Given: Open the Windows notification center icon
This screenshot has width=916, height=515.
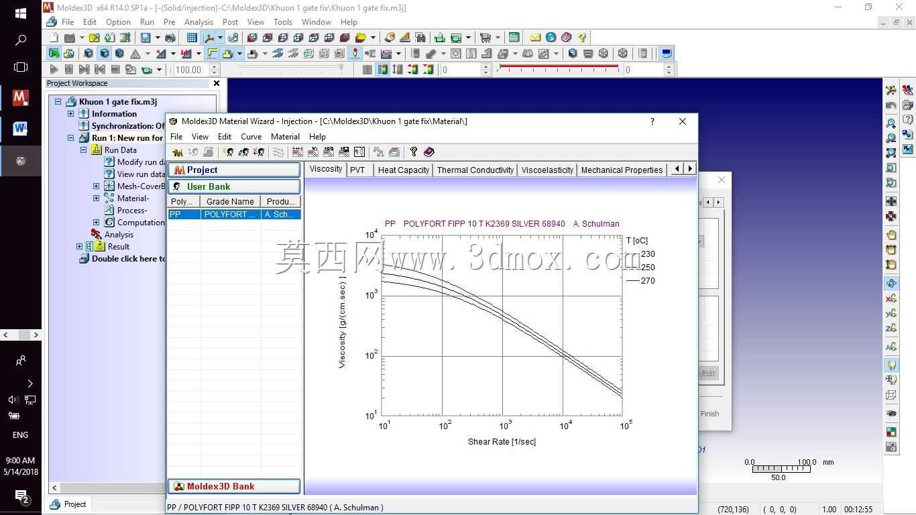Looking at the screenshot, I should tap(21, 497).
